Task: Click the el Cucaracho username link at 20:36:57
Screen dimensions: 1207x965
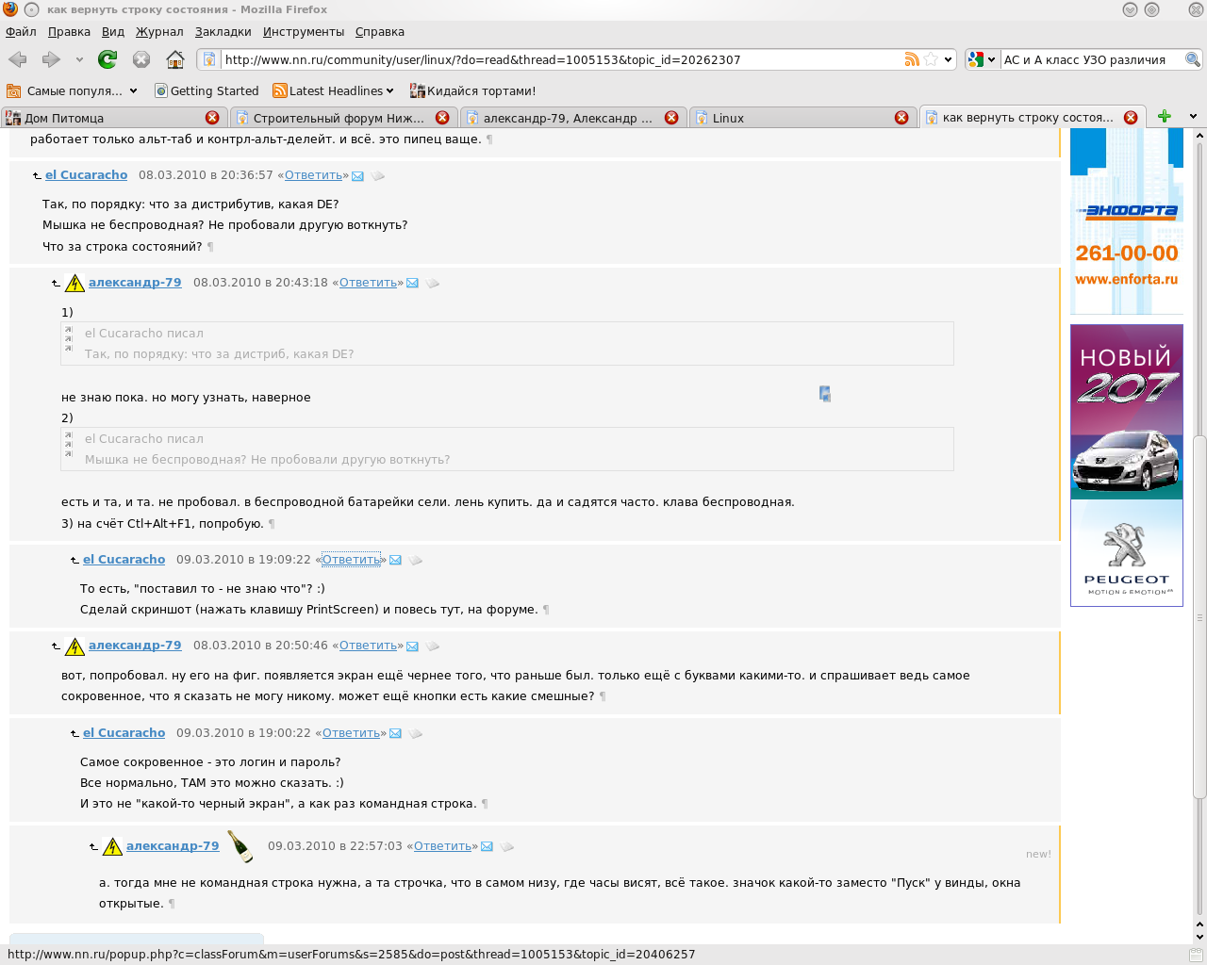Action: coord(86,175)
